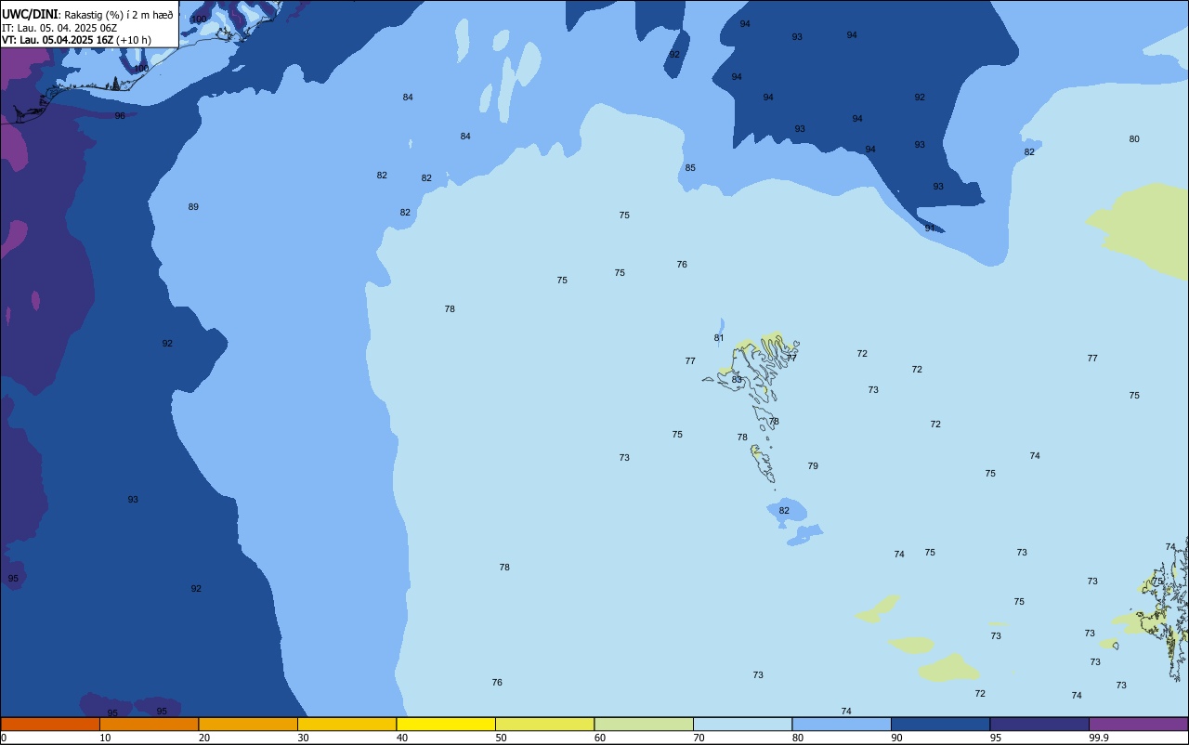Click the dark orange 0–10 legend swatch
1189x745 pixels.
tap(50, 724)
